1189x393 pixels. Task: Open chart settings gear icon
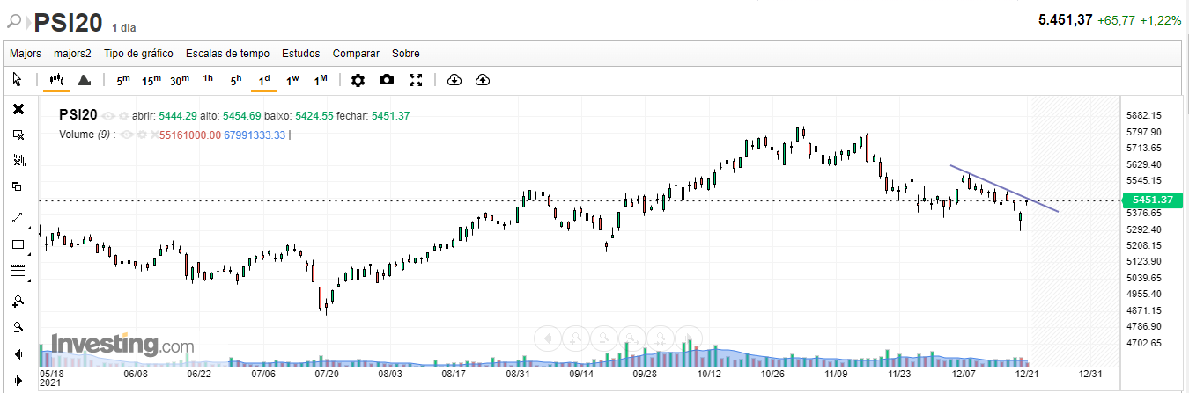(358, 80)
